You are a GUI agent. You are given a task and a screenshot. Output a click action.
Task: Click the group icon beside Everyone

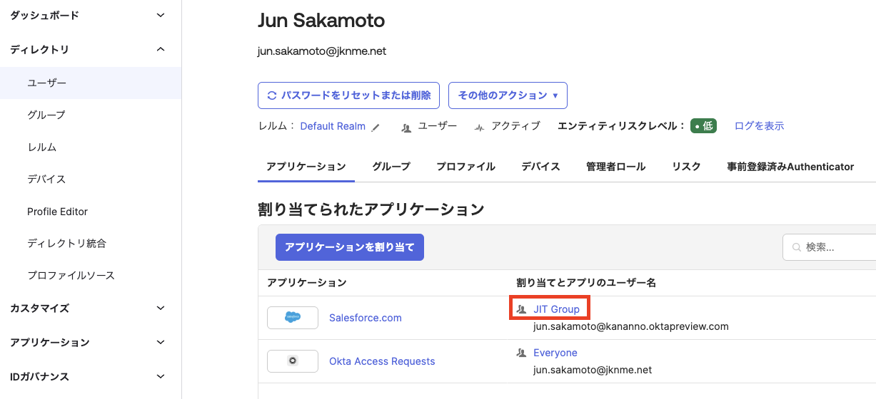521,353
